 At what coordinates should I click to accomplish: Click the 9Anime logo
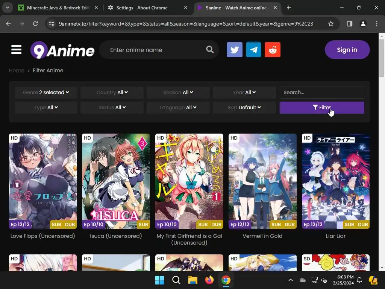62,50
